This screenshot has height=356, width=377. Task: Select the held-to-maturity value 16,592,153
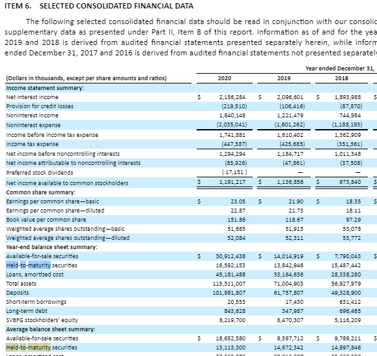230,265
